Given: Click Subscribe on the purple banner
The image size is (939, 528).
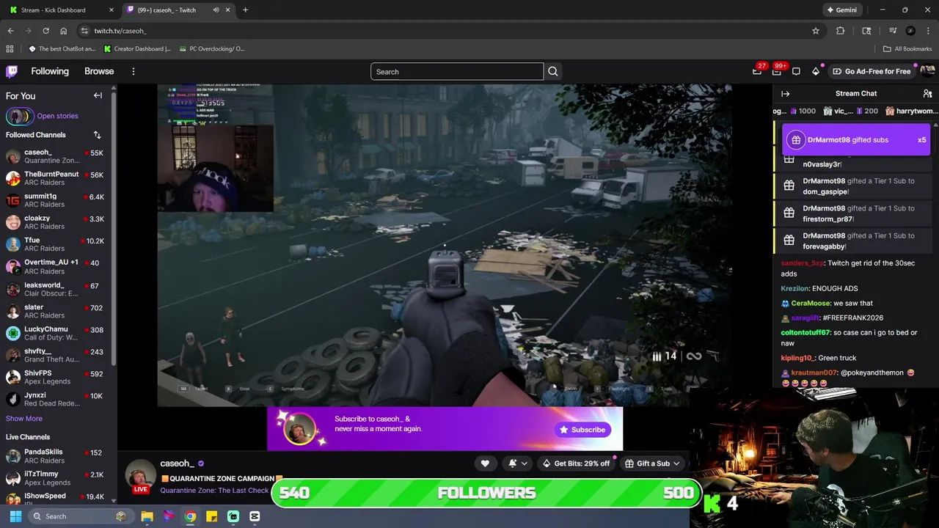Looking at the screenshot, I should pyautogui.click(x=582, y=430).
